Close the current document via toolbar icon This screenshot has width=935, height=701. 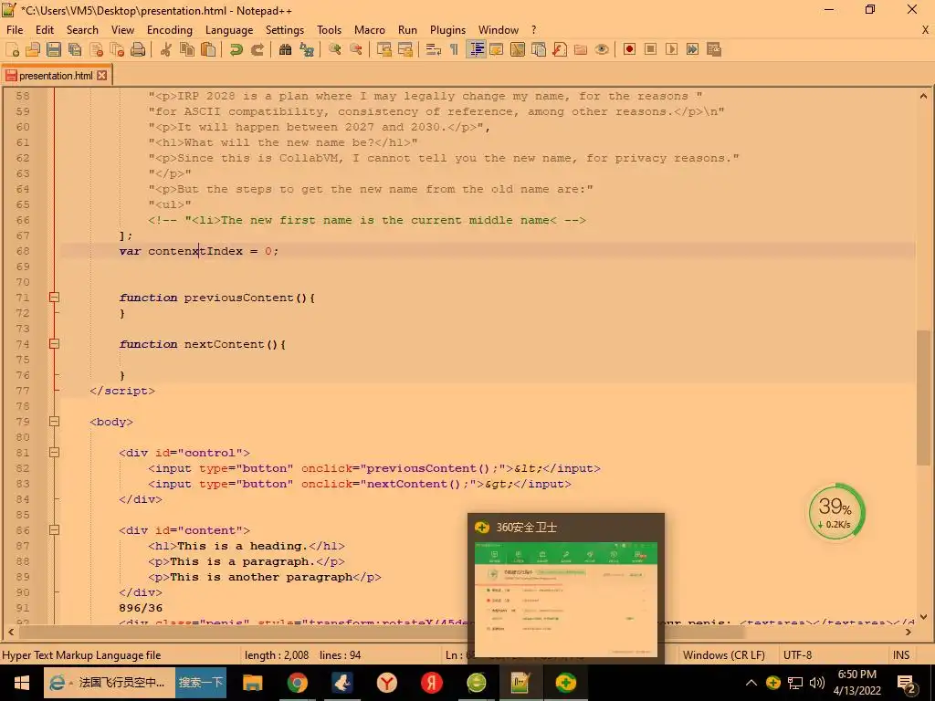tap(96, 49)
